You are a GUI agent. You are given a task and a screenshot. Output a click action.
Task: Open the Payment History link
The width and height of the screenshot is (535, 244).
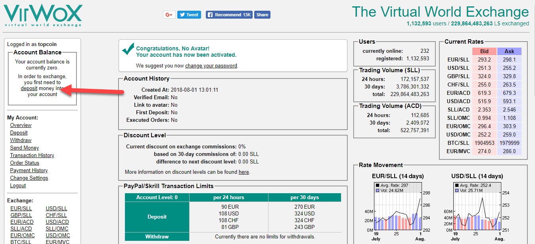coord(29,170)
